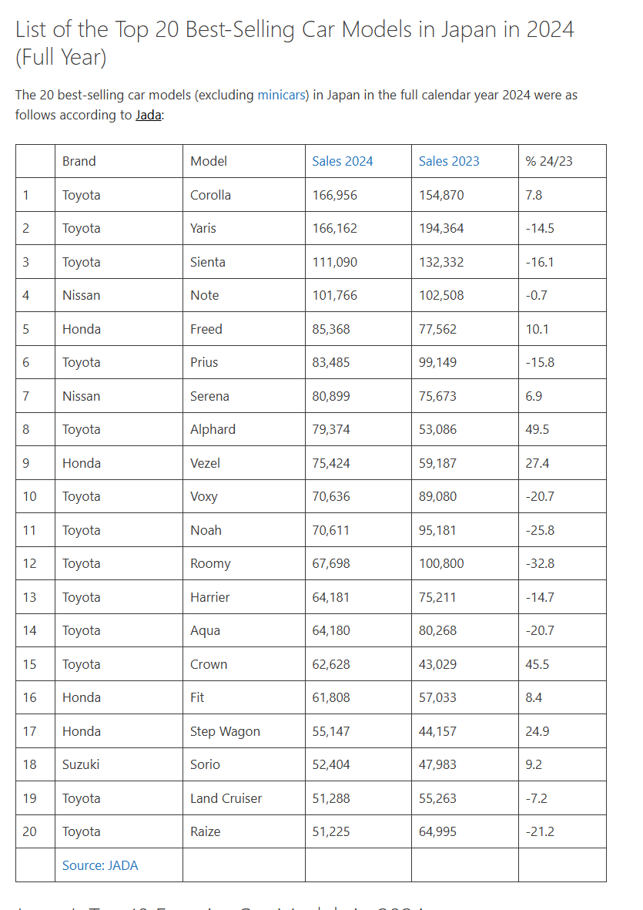Click the Yaris sales figure 166,162
Screen dimensions: 643x910
tap(334, 228)
